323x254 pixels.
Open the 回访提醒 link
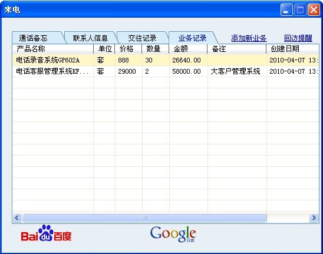click(298, 38)
